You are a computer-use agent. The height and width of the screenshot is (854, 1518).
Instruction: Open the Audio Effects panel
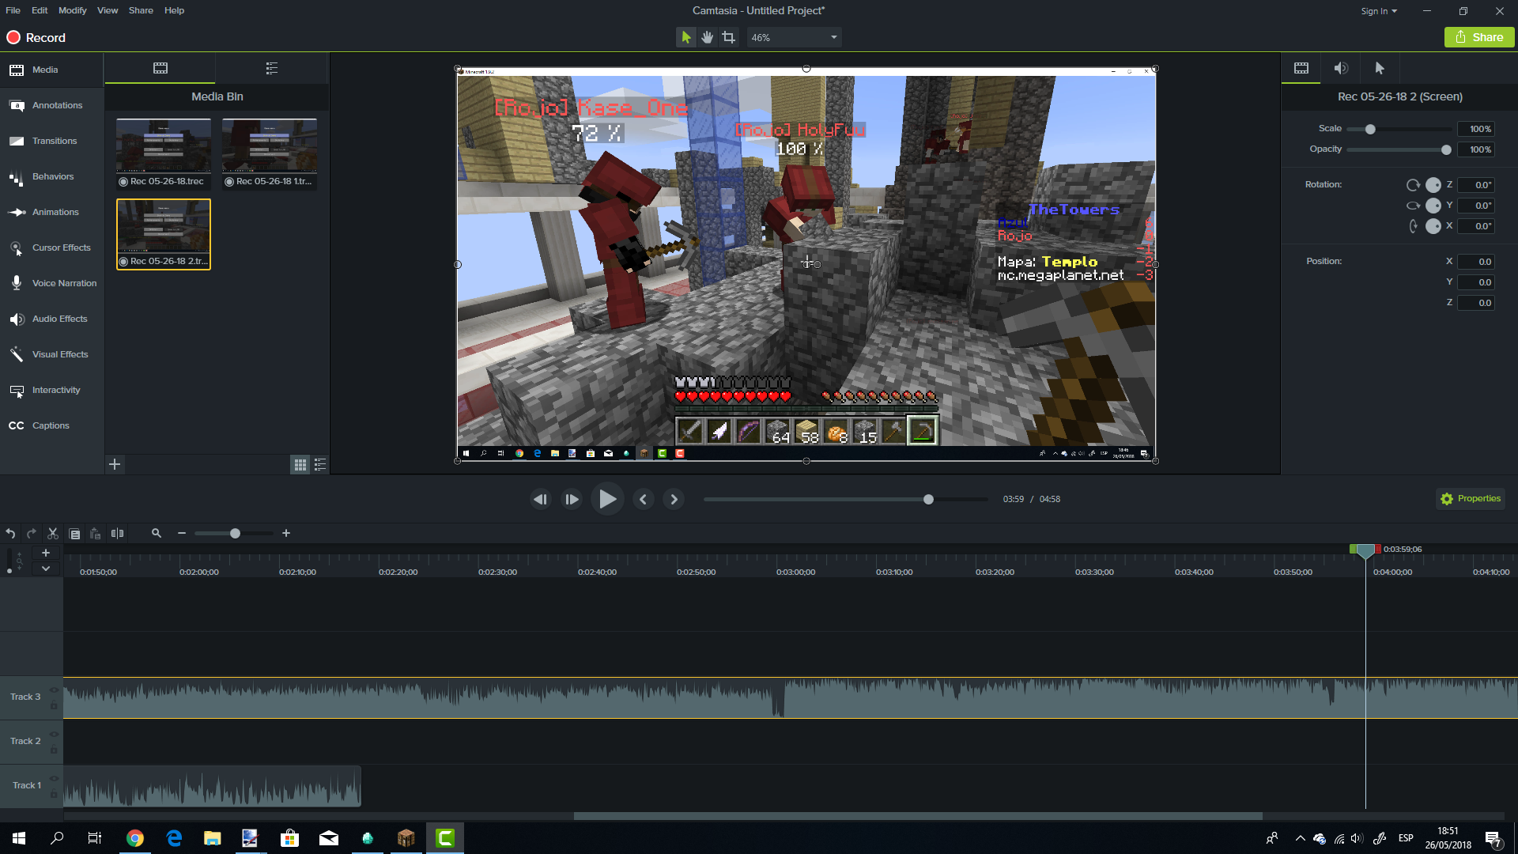point(51,319)
